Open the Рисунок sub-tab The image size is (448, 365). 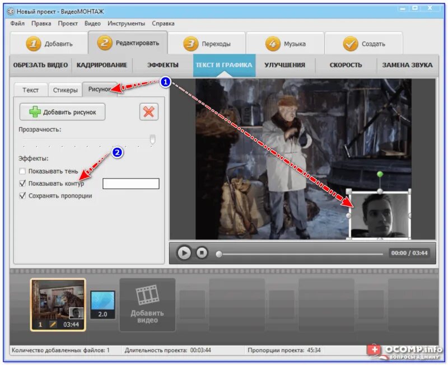click(100, 89)
